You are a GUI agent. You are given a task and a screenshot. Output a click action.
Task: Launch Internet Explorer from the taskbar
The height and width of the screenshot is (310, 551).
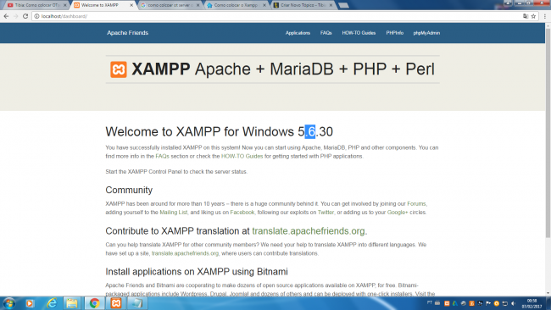[52, 303]
